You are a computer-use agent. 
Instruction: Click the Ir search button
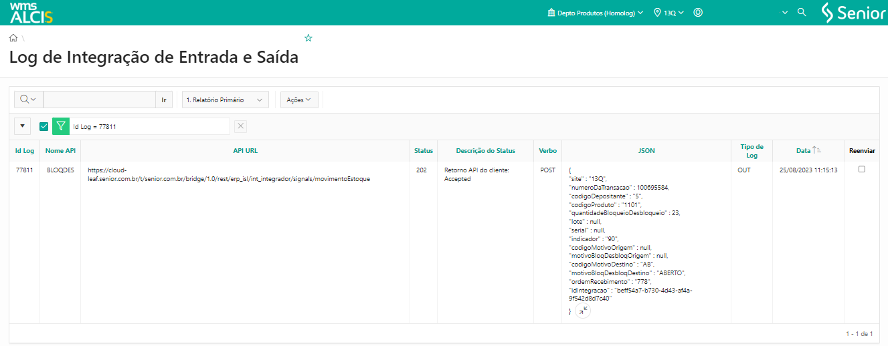tap(164, 100)
